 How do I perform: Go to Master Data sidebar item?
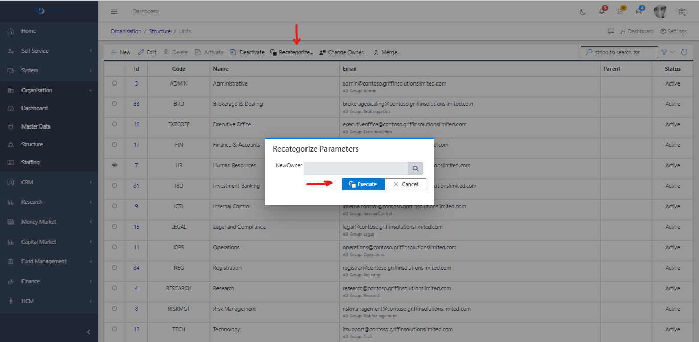click(x=36, y=126)
